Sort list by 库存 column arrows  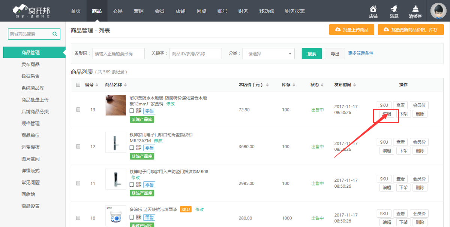click(294, 85)
